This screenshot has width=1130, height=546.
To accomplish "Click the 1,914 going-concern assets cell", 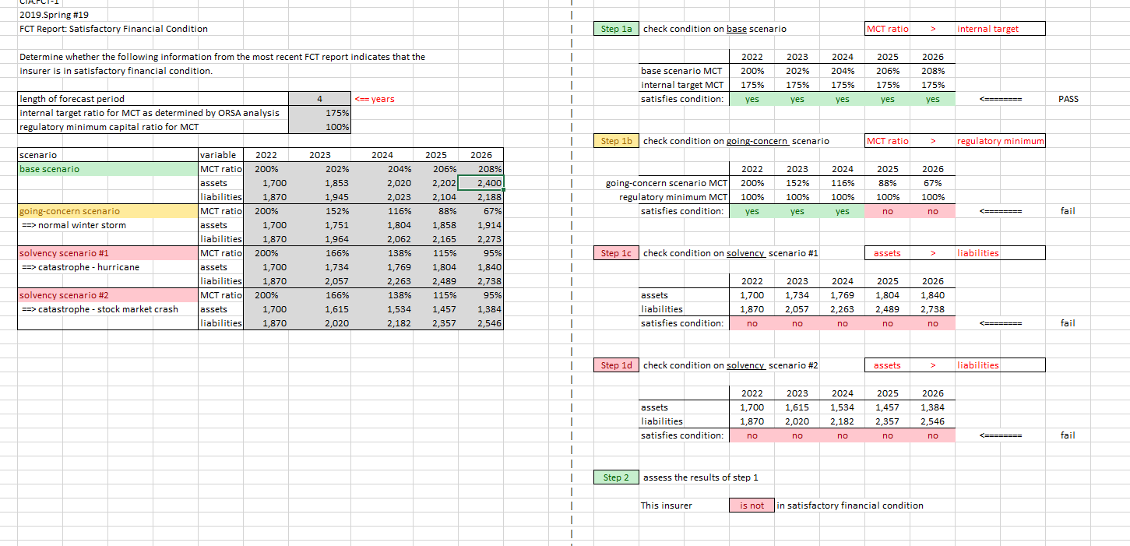I will click(481, 225).
